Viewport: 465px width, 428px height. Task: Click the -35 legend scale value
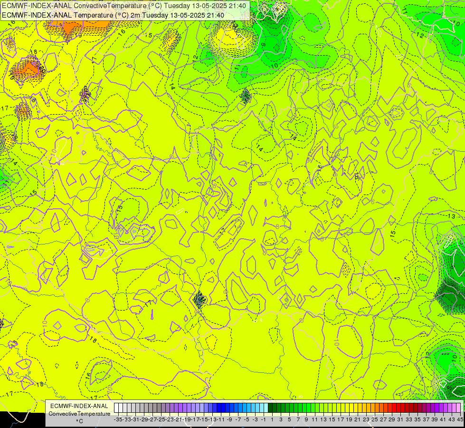click(x=118, y=420)
